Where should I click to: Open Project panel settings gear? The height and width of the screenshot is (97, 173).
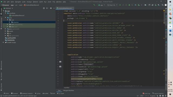tap(51, 8)
